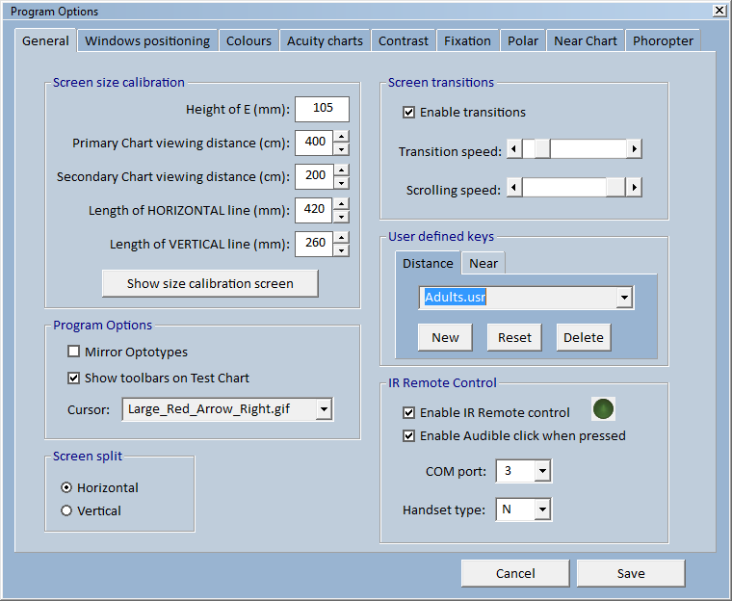Click the Height of E input field
Viewport: 732px width, 601px height.
[x=322, y=109]
